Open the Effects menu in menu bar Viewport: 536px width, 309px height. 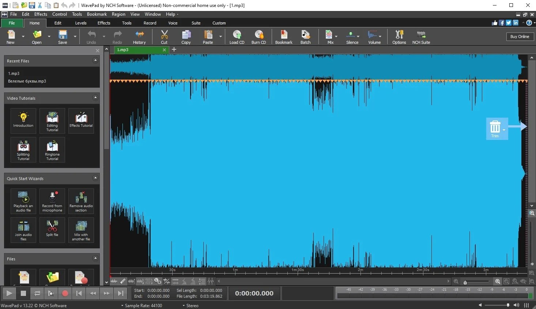(41, 14)
